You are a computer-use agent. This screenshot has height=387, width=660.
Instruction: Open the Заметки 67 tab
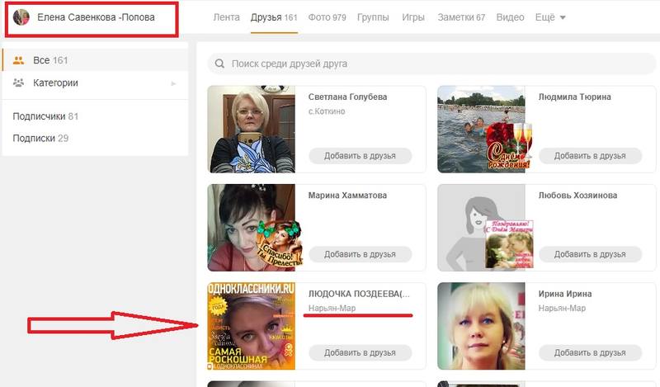(461, 17)
